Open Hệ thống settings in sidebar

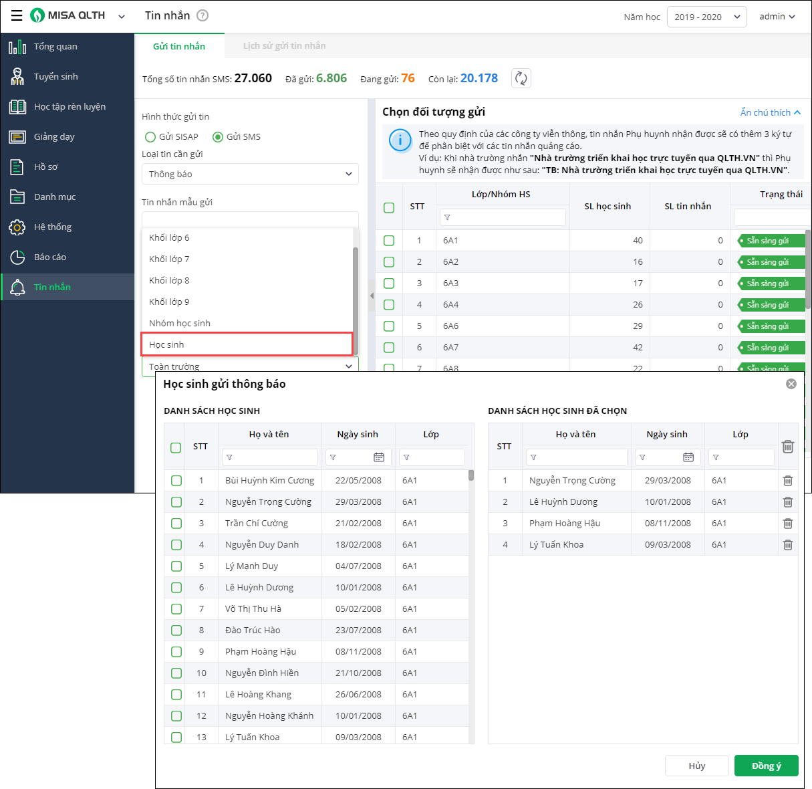tap(52, 227)
